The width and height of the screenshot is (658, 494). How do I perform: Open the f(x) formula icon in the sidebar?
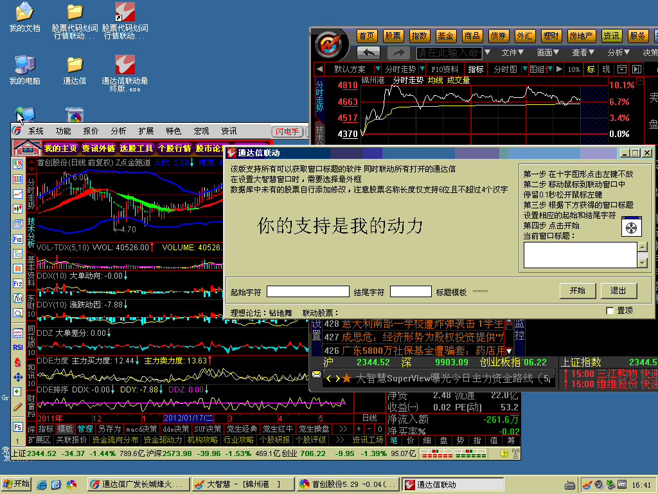point(17,298)
